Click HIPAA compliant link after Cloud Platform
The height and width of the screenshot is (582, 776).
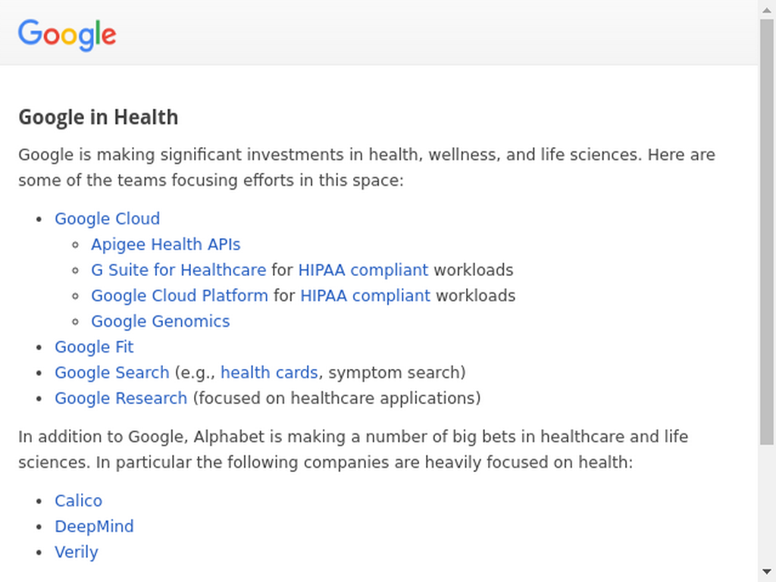pos(365,296)
